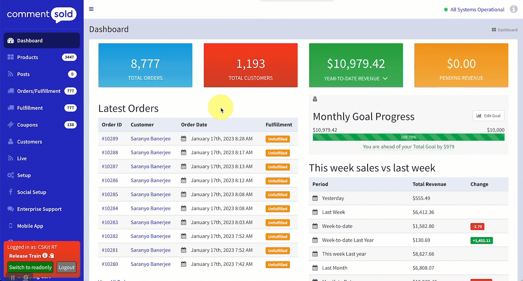This screenshot has height=281, width=523.
Task: Click the Edit Goal button
Action: (488, 116)
